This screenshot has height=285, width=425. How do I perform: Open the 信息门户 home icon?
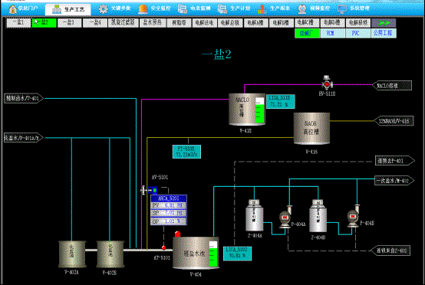13,9
